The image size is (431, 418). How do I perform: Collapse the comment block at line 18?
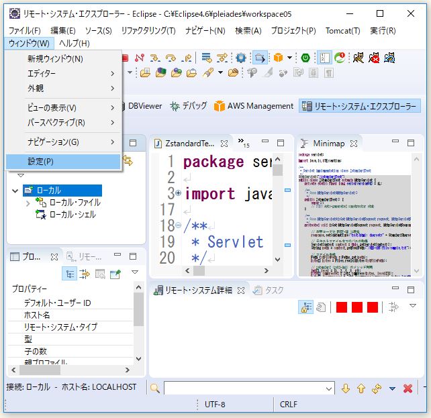click(178, 225)
